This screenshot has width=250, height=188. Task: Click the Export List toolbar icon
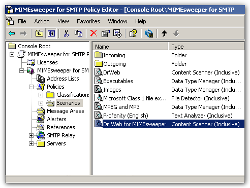(117, 33)
